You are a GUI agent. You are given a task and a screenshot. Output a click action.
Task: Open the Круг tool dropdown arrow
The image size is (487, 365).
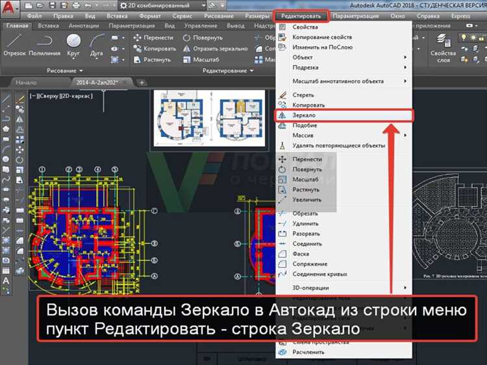click(73, 58)
